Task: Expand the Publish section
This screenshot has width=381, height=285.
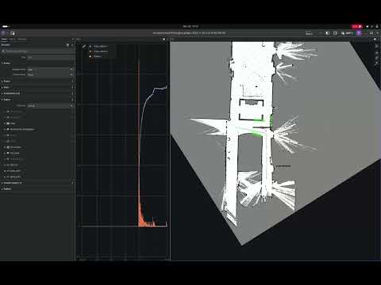Action: click(x=7, y=189)
